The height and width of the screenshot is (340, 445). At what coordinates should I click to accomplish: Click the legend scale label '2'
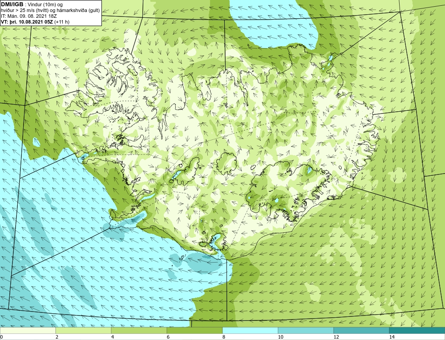coord(57,337)
